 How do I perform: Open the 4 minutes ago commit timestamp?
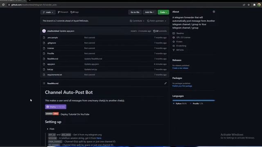[145, 31]
